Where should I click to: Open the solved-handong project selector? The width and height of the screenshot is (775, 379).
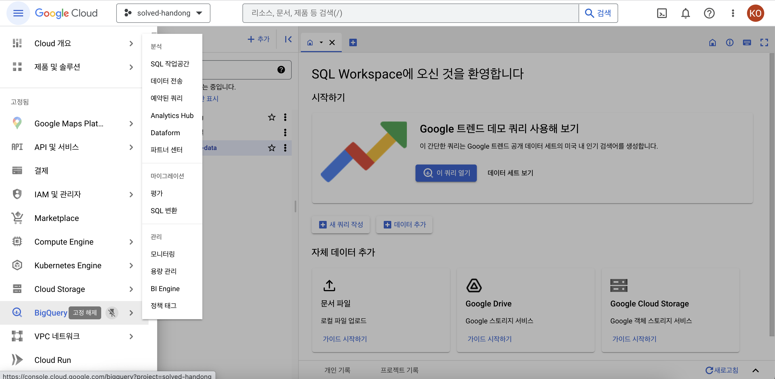(163, 13)
